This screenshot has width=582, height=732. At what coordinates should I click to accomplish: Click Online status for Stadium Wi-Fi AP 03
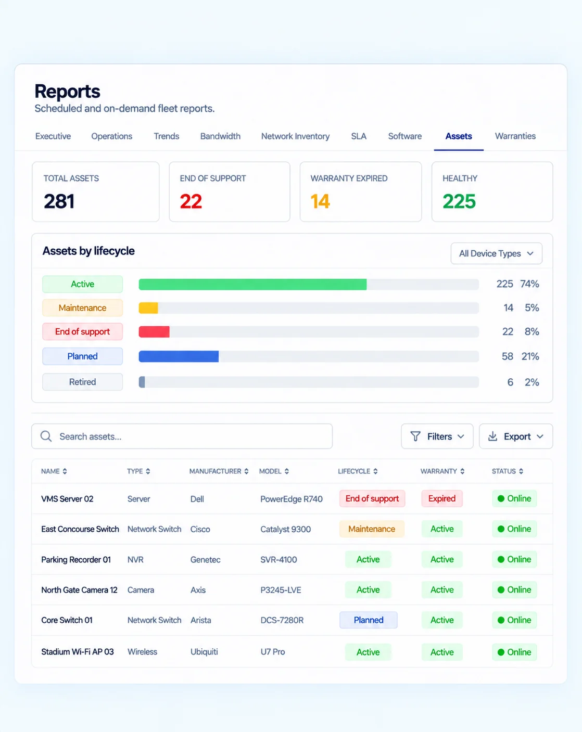pos(514,652)
